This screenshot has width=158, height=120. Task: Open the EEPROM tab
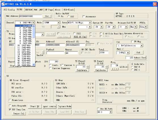[29, 10]
